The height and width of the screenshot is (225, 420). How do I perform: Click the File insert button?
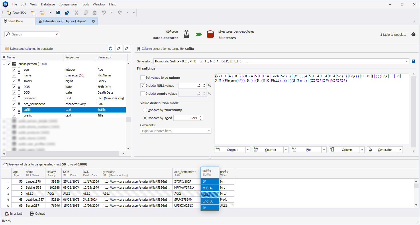[306, 150]
